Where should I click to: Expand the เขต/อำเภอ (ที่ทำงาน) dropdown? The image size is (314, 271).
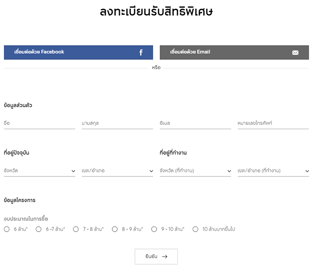coord(273,171)
